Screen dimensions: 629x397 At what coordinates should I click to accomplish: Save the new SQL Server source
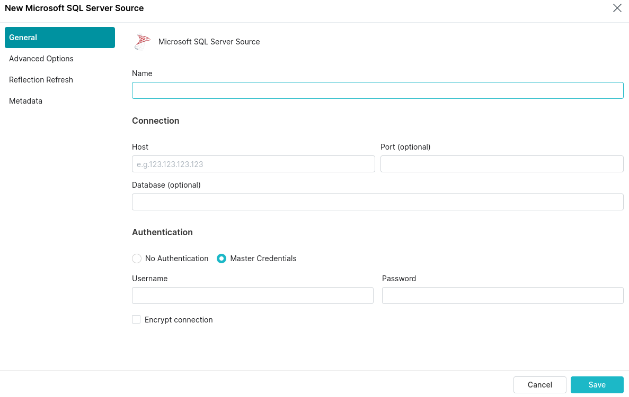pos(597,385)
